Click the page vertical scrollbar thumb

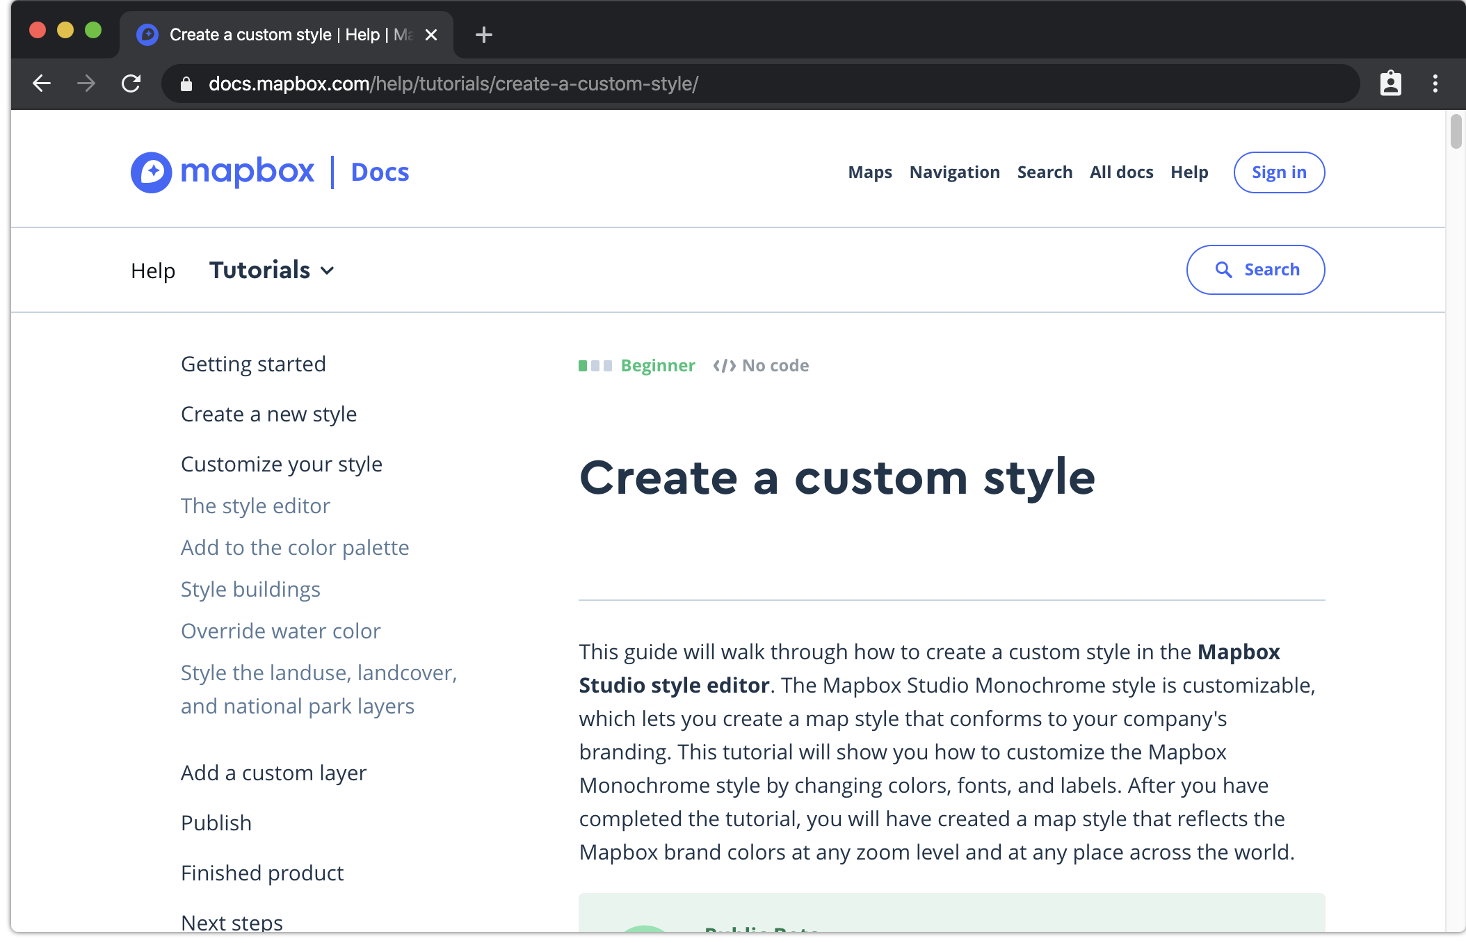click(x=1456, y=131)
